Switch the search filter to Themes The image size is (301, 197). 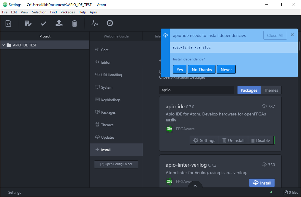(271, 90)
